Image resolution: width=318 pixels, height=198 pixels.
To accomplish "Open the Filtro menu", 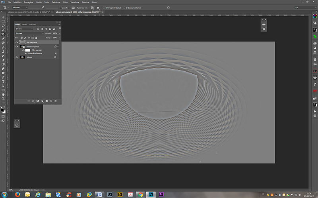I will point(65,2).
